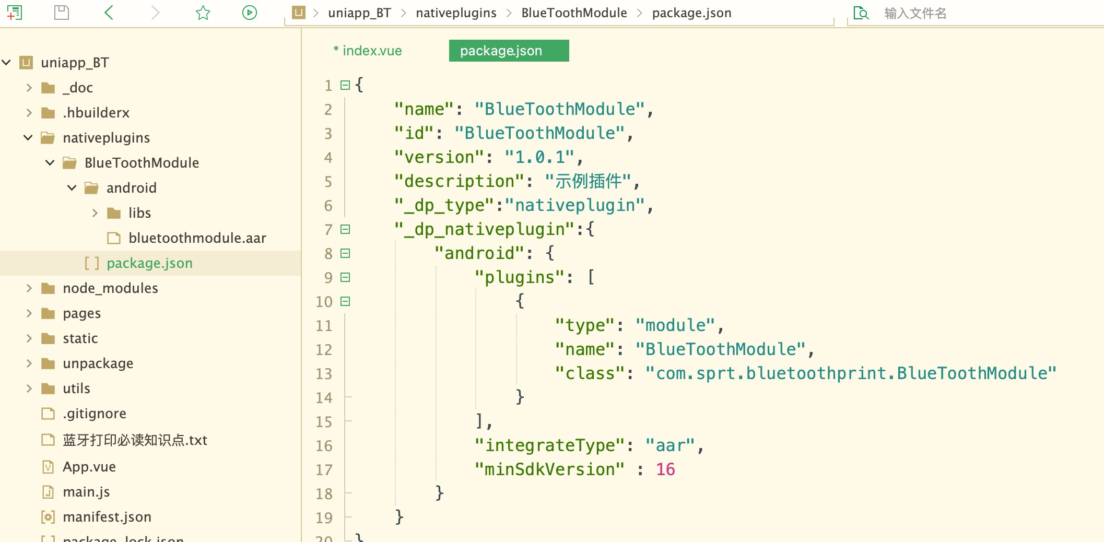The width and height of the screenshot is (1104, 542).
Task: Click the star bookmark icon
Action: coord(203,13)
